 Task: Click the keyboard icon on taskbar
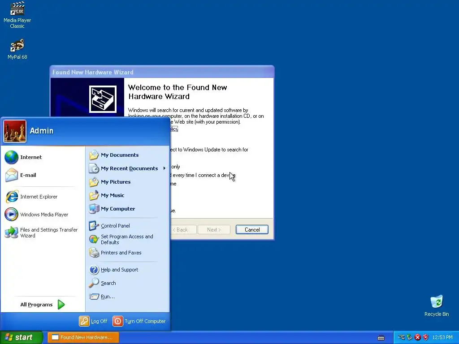click(x=381, y=338)
